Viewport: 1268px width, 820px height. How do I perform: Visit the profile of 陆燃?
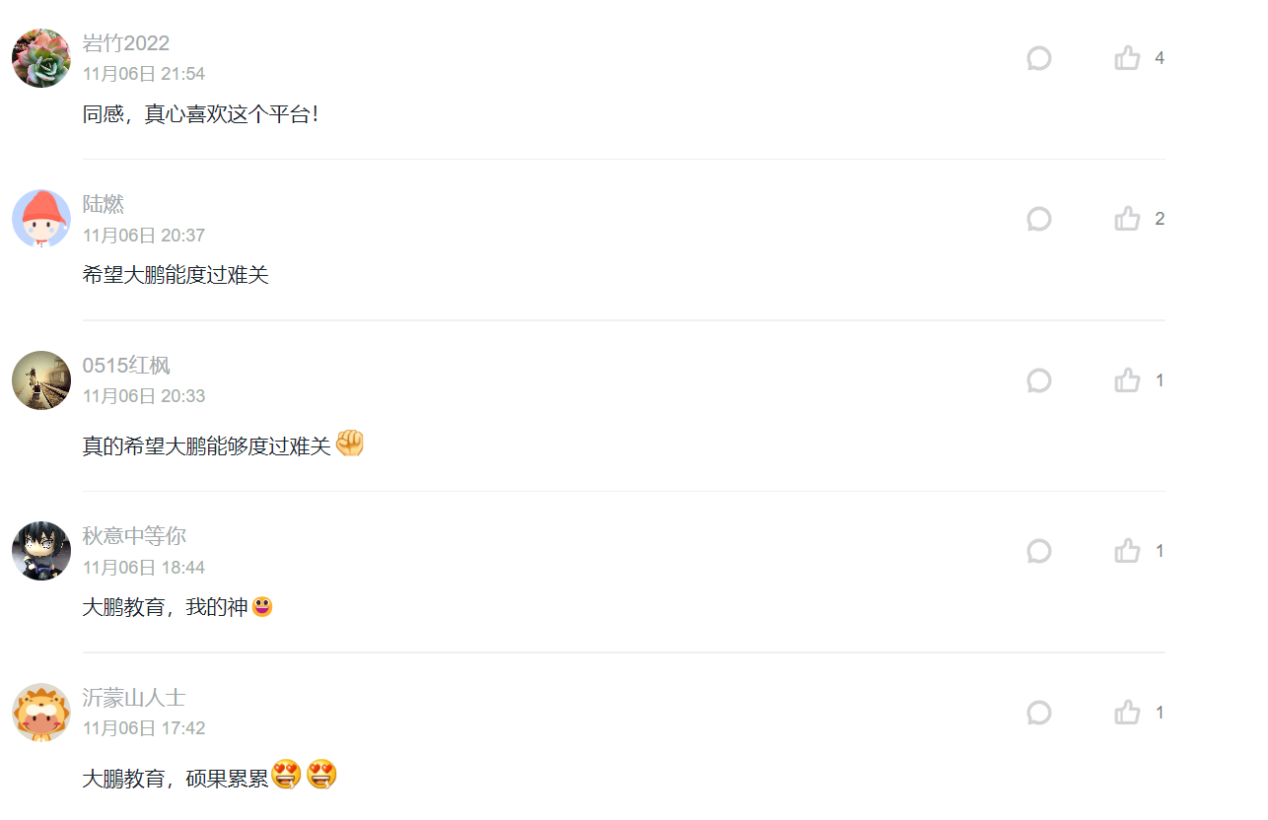(104, 204)
